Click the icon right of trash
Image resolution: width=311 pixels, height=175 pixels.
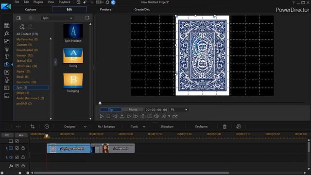click(239, 126)
